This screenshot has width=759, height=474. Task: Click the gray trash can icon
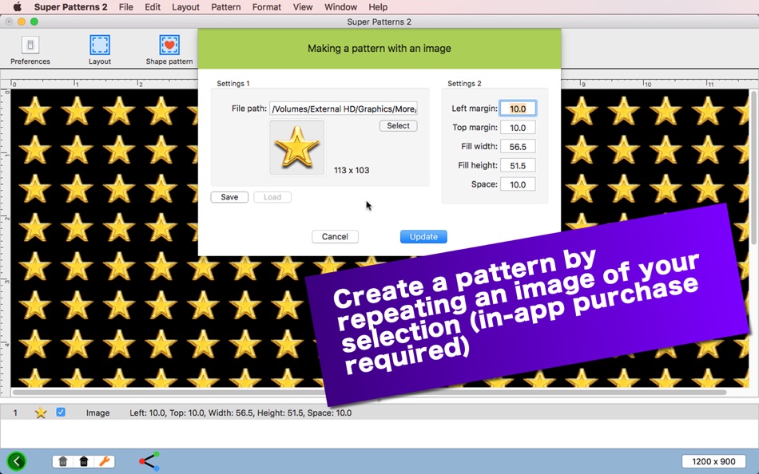[63, 461]
